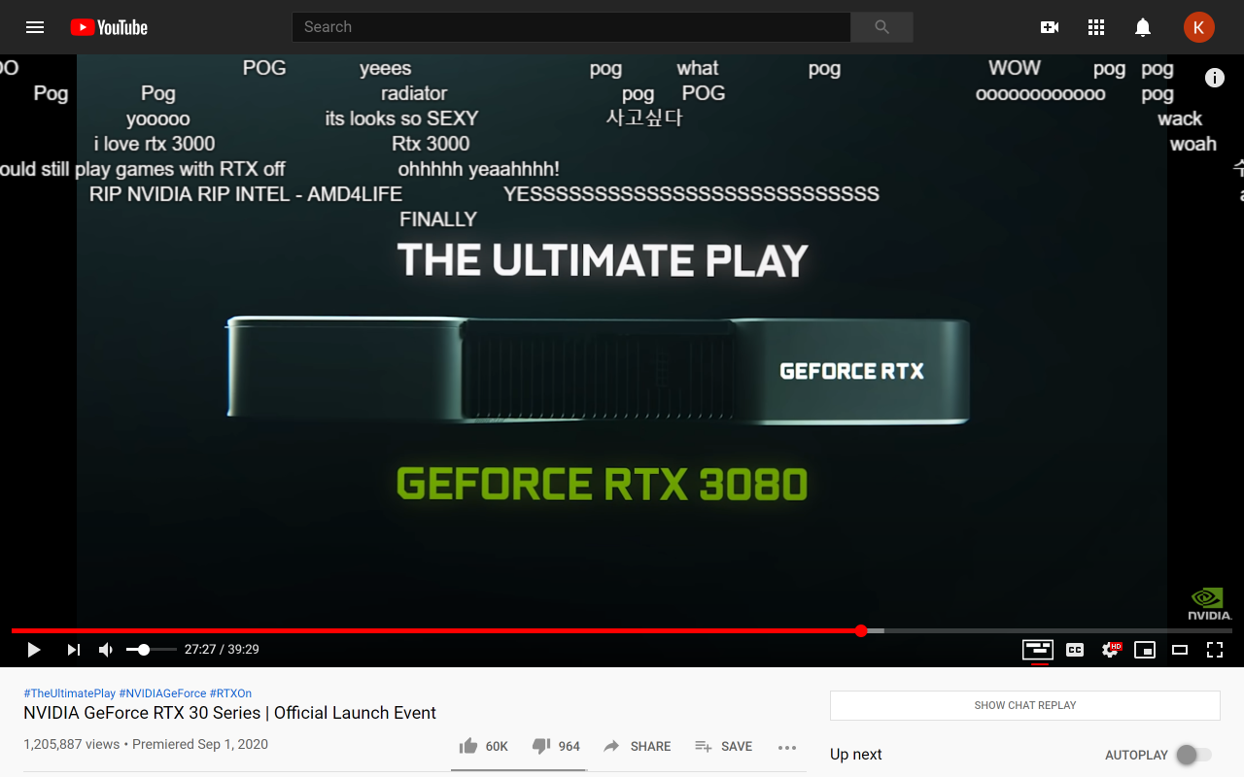Toggle closed captions
This screenshot has height=777, width=1244.
1075,650
